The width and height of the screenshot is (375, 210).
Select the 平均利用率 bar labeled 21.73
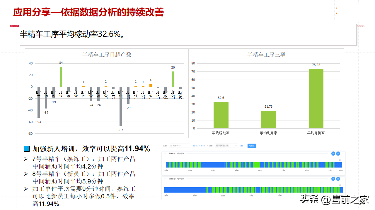click(x=268, y=120)
